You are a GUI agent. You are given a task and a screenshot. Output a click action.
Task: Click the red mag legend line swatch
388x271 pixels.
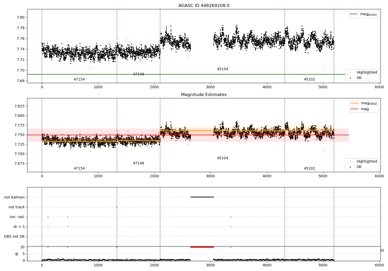click(x=354, y=109)
